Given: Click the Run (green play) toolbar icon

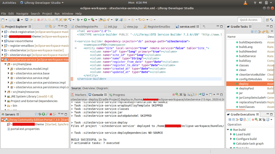Looking at the screenshot, I should pos(85,20).
